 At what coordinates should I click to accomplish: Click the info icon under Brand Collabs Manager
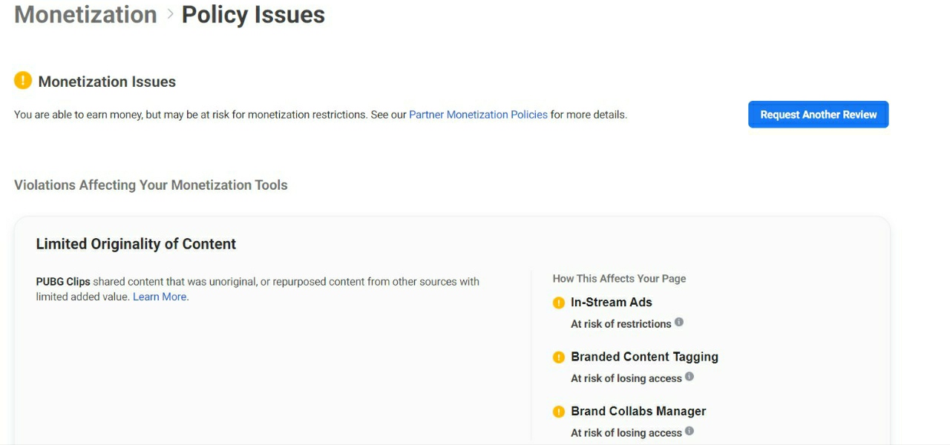click(x=689, y=431)
